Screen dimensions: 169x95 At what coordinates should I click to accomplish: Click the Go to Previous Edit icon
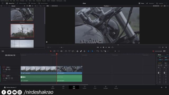point(166,47)
